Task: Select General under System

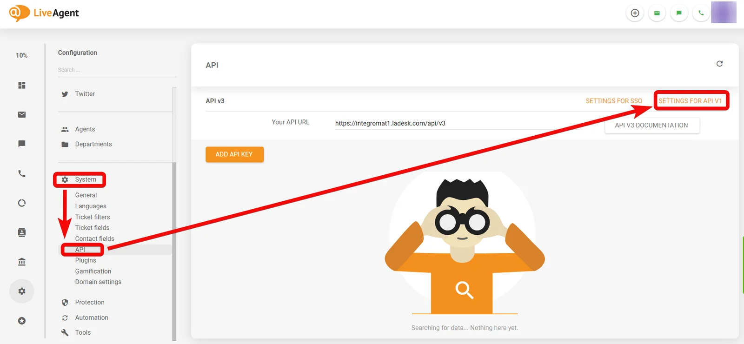Action: click(86, 195)
